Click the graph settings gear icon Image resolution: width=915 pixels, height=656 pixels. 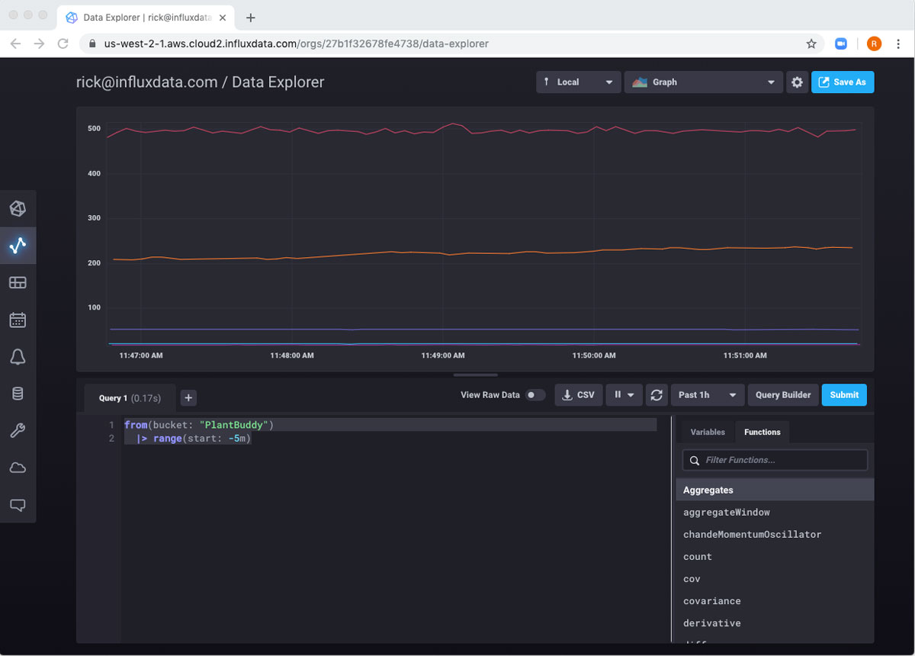[x=797, y=82]
